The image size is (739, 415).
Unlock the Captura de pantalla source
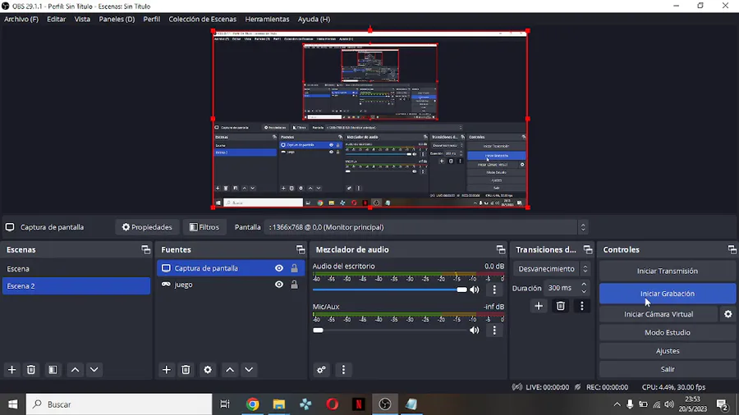coord(294,268)
